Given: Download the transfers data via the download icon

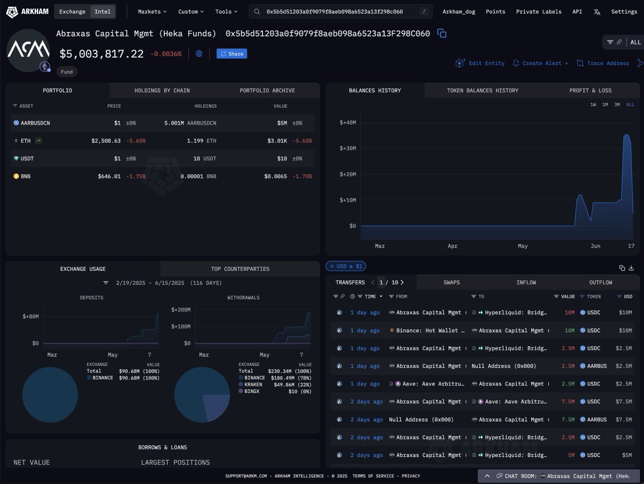Looking at the screenshot, I should (x=631, y=267).
